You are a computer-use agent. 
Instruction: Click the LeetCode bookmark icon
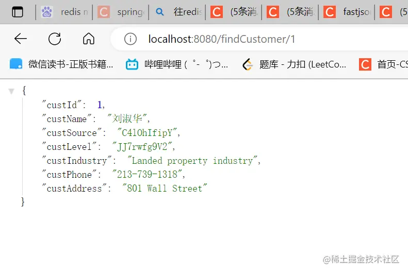coord(248,64)
